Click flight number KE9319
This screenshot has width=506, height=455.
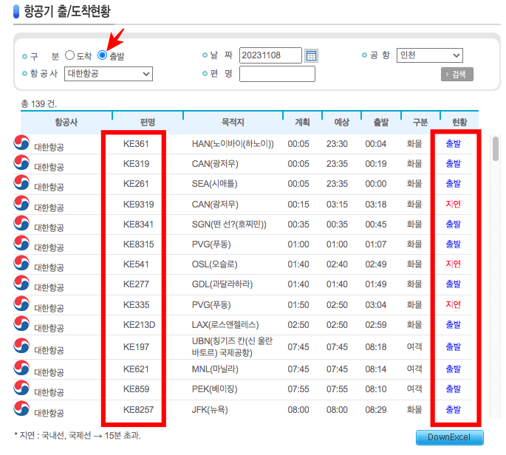point(138,205)
